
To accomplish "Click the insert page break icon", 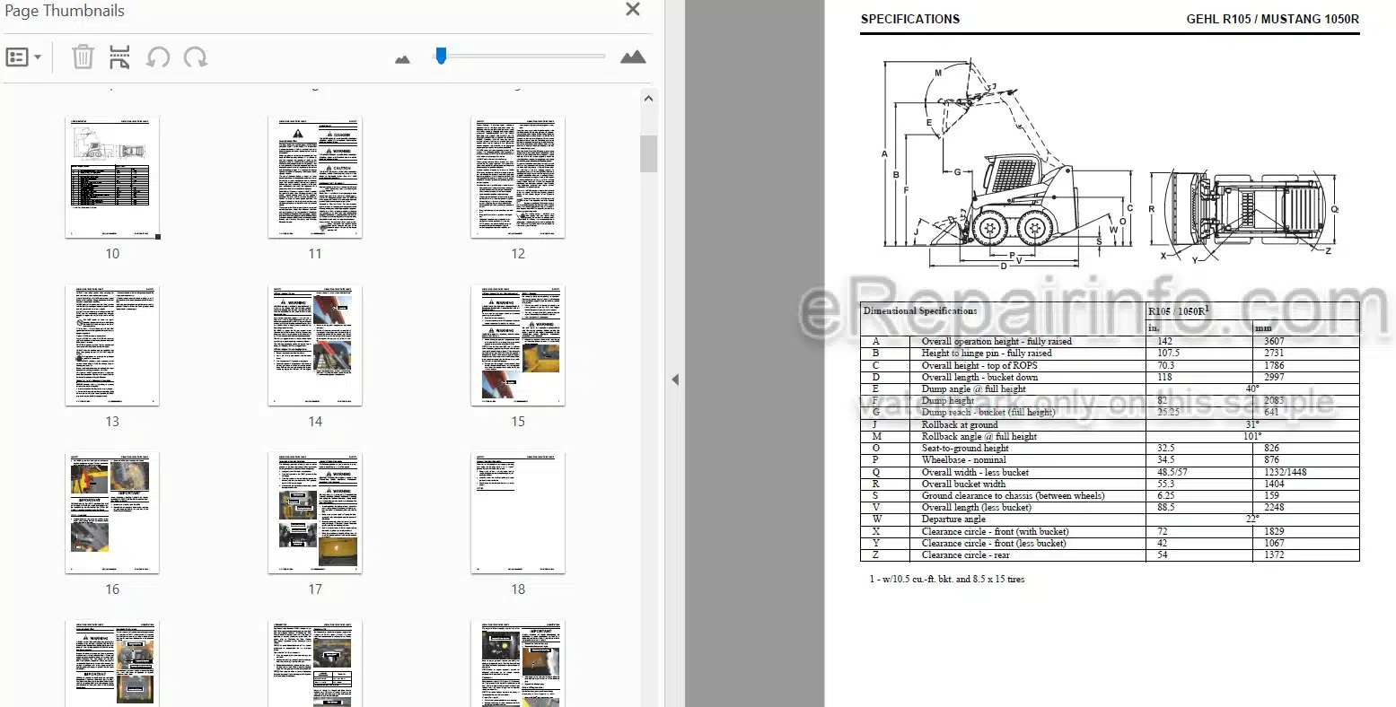I will coord(119,57).
